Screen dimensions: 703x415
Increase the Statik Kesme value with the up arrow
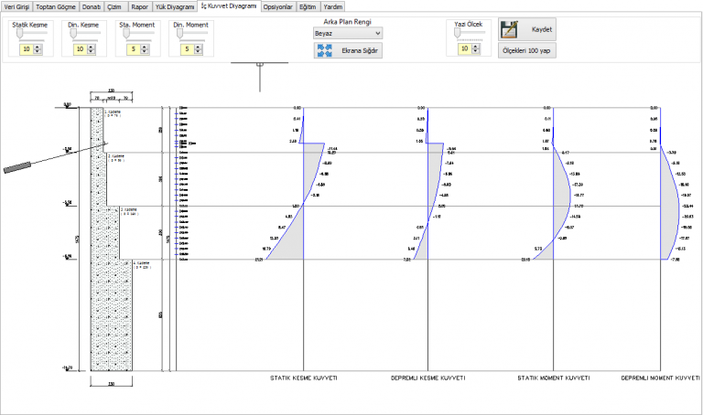click(38, 47)
